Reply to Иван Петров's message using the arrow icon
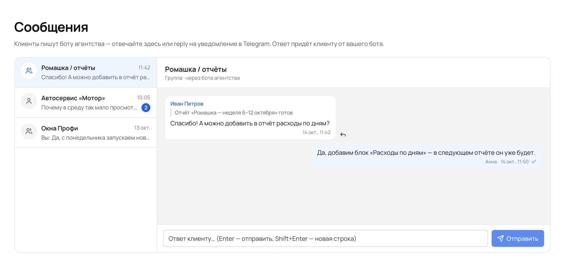The height and width of the screenshot is (274, 565). tap(343, 135)
